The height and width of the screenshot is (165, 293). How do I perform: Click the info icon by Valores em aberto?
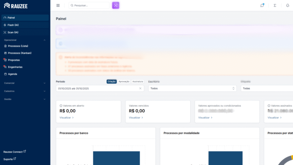[61, 106]
